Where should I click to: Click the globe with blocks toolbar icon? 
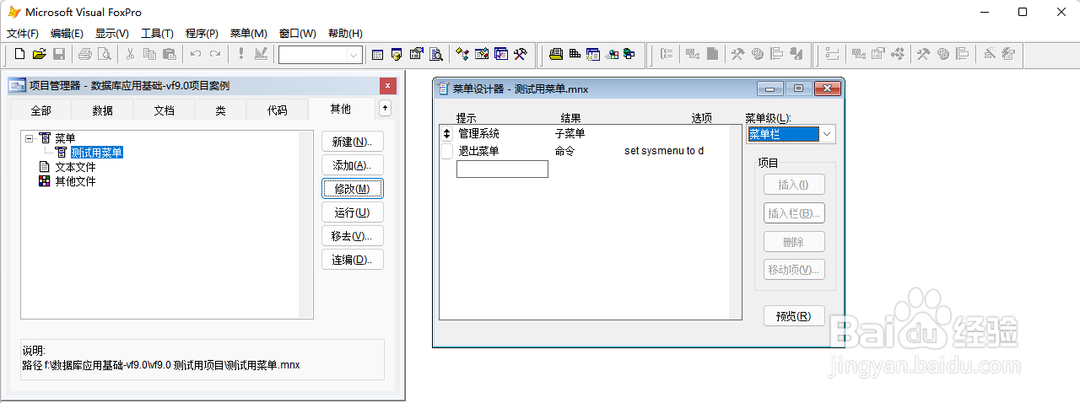pos(613,54)
